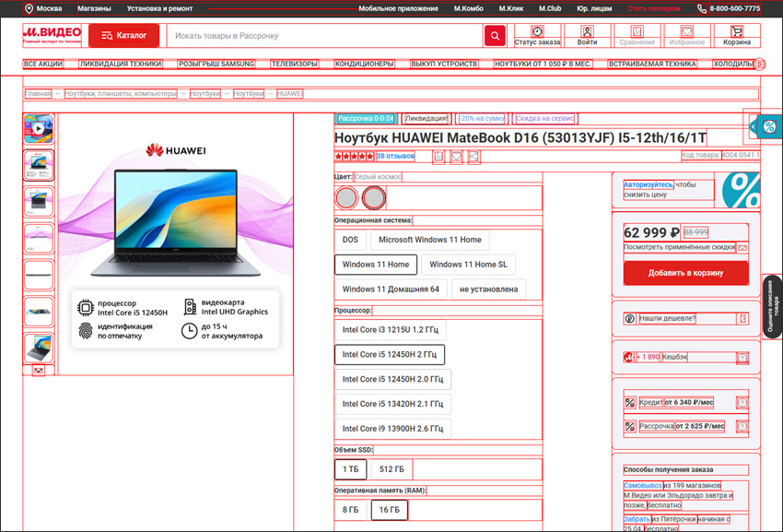This screenshot has width=783, height=532.
Task: Select the не установлена OS option
Action: coord(488,289)
